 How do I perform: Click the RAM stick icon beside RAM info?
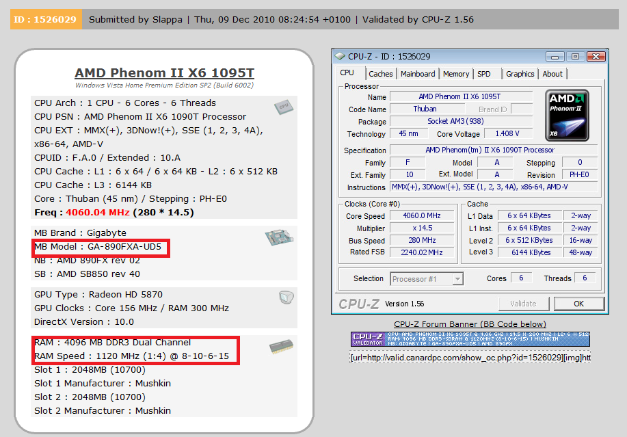point(281,347)
